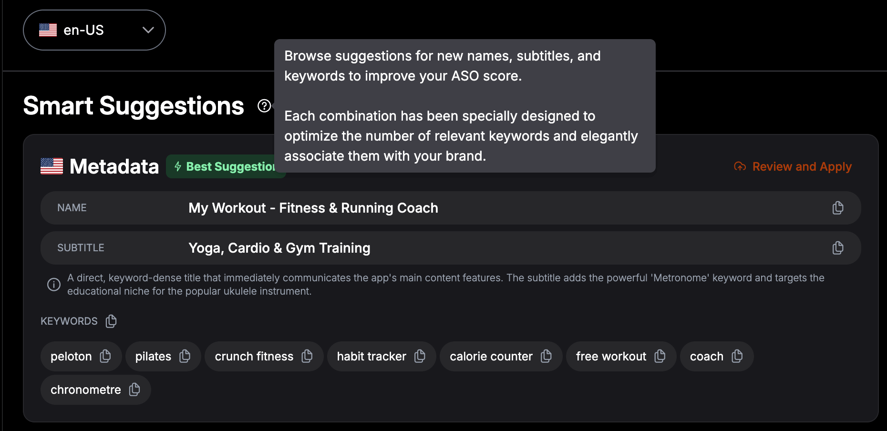Copy the subtitle text
The image size is (887, 431).
[838, 247]
